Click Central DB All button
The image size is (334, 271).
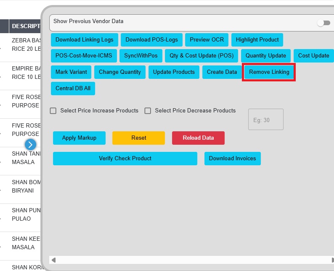pos(73,89)
